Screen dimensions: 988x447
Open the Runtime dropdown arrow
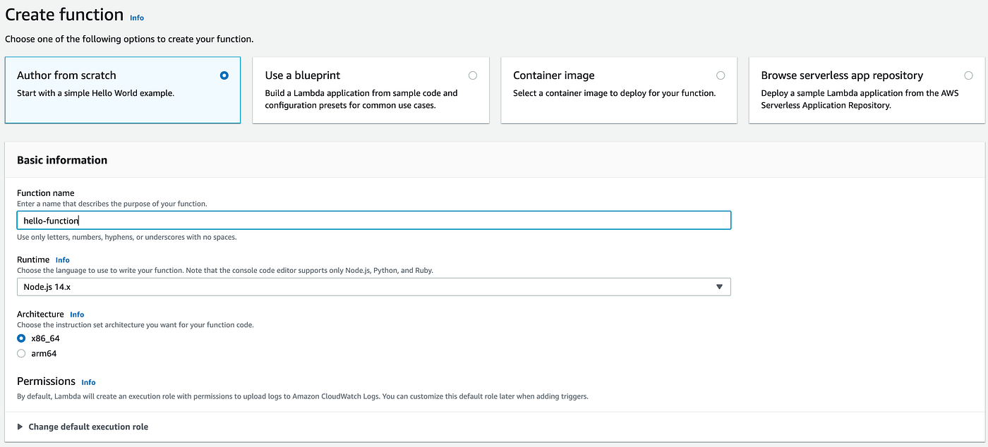[x=719, y=287]
